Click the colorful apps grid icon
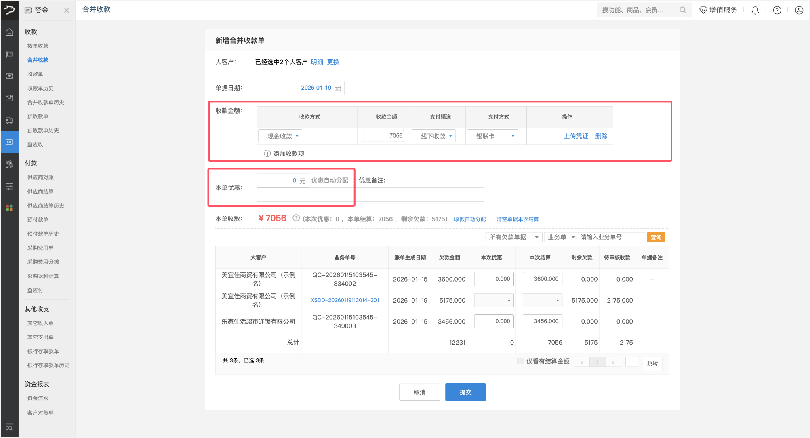 click(9, 208)
